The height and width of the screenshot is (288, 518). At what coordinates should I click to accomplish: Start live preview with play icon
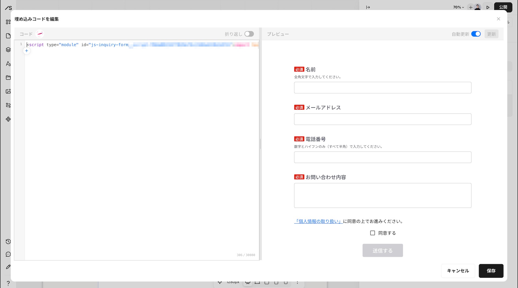point(488,7)
